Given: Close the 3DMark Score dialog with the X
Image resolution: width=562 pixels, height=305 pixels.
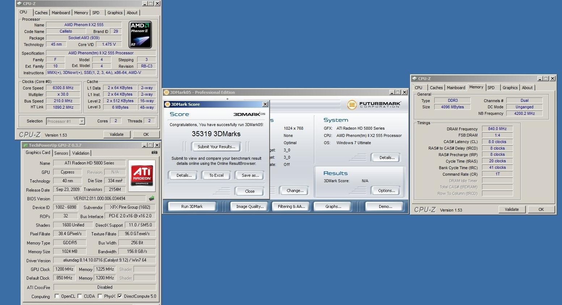Looking at the screenshot, I should click(x=265, y=104).
